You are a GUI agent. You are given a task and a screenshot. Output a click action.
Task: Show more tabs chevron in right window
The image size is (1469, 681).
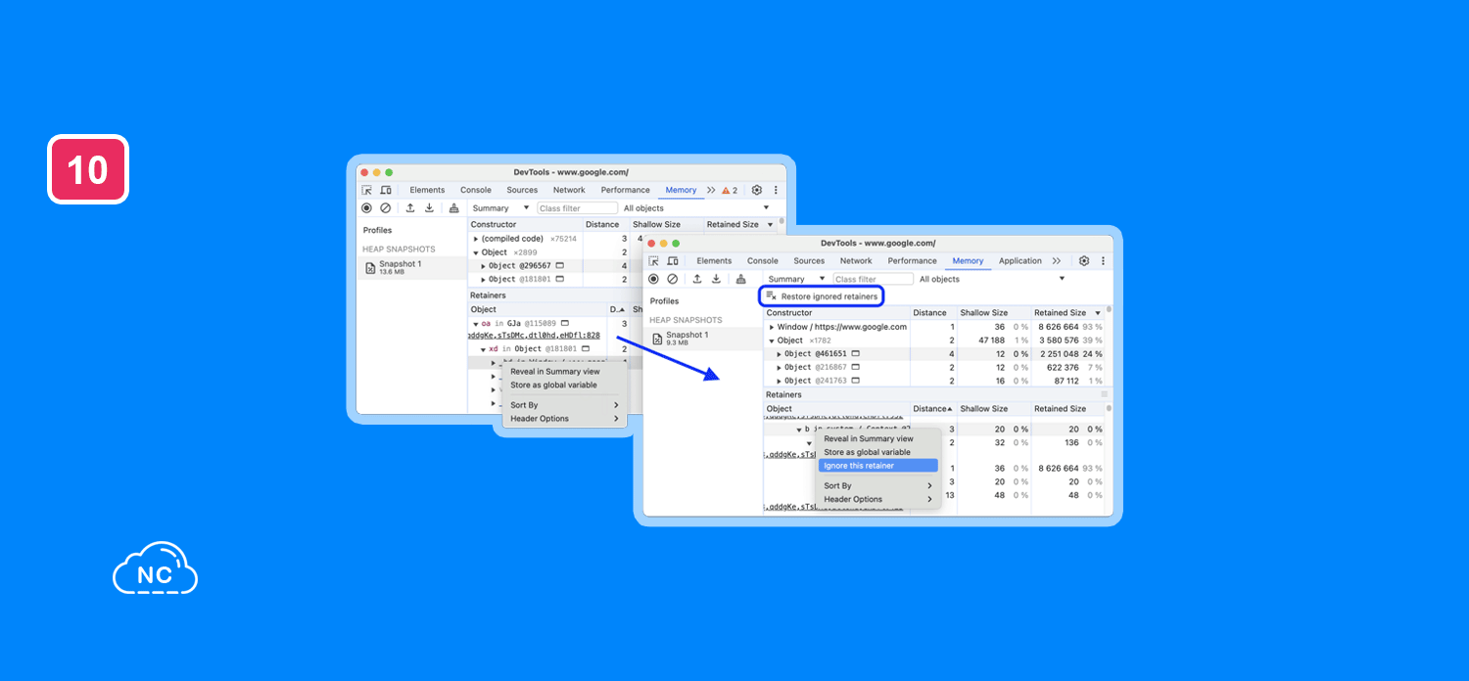coord(1056,261)
